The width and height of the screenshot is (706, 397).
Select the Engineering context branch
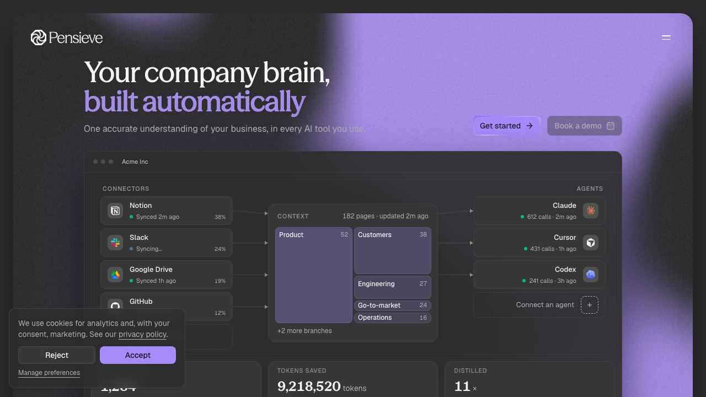[x=393, y=287]
